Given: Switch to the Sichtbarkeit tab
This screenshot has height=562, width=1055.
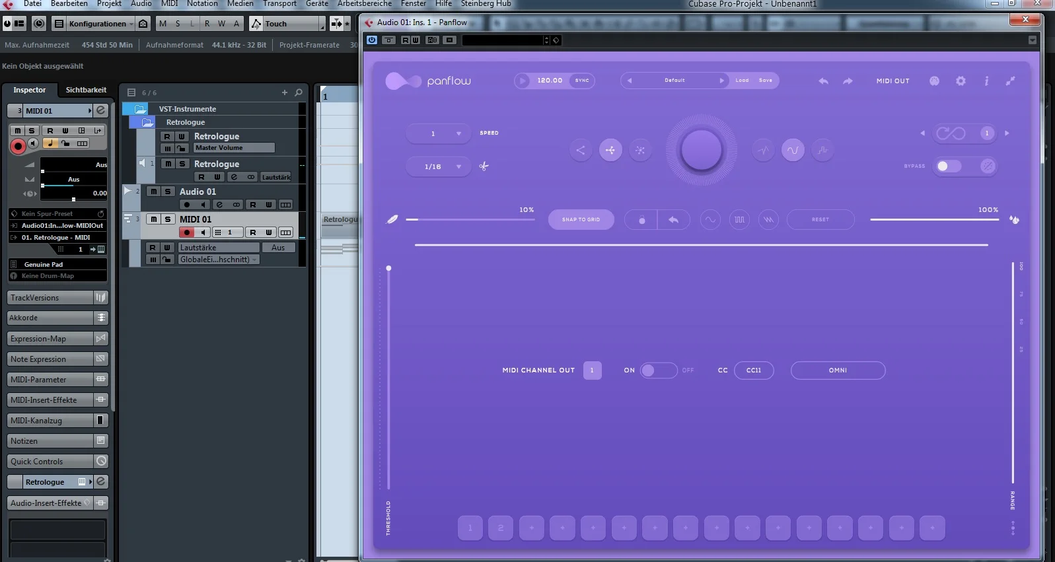Looking at the screenshot, I should 86,90.
